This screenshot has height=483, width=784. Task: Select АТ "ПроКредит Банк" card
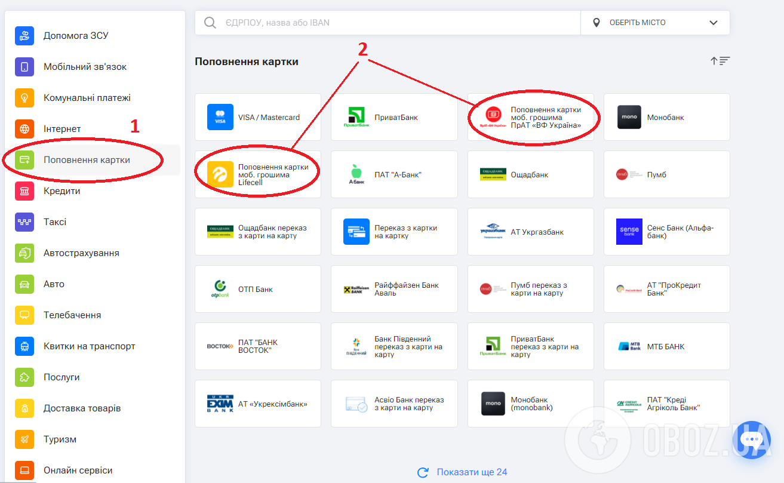click(x=667, y=289)
